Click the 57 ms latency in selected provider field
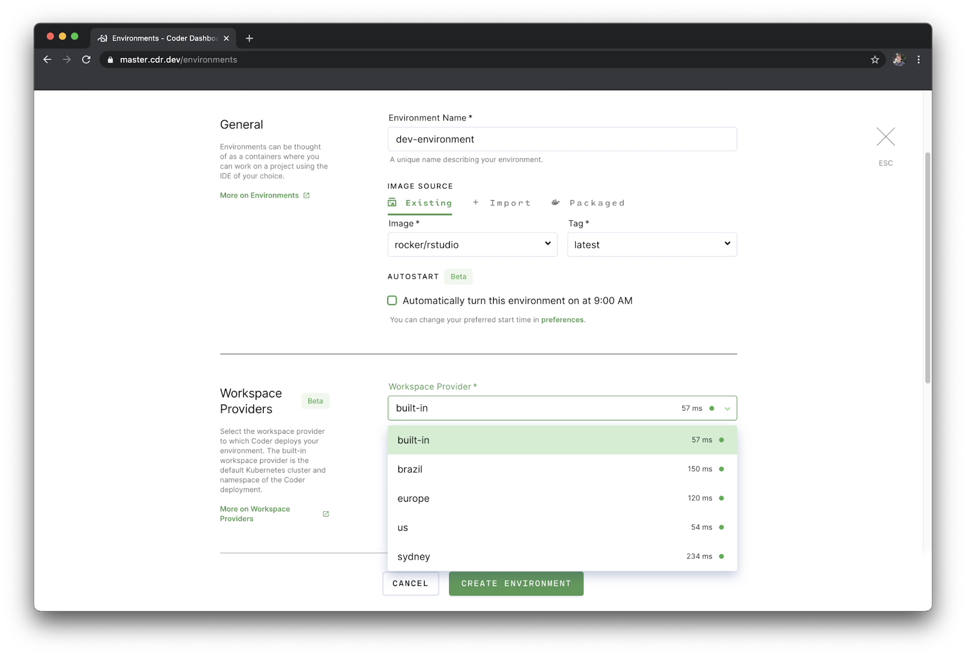The width and height of the screenshot is (966, 656). click(x=692, y=408)
